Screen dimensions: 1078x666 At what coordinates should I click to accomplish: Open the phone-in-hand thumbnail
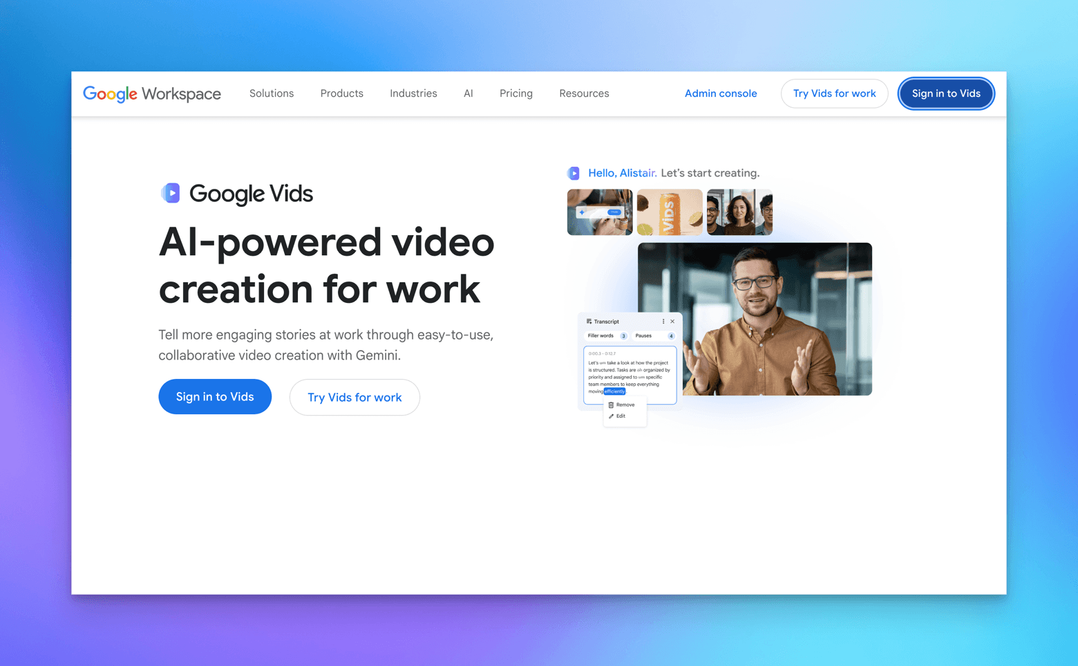600,212
